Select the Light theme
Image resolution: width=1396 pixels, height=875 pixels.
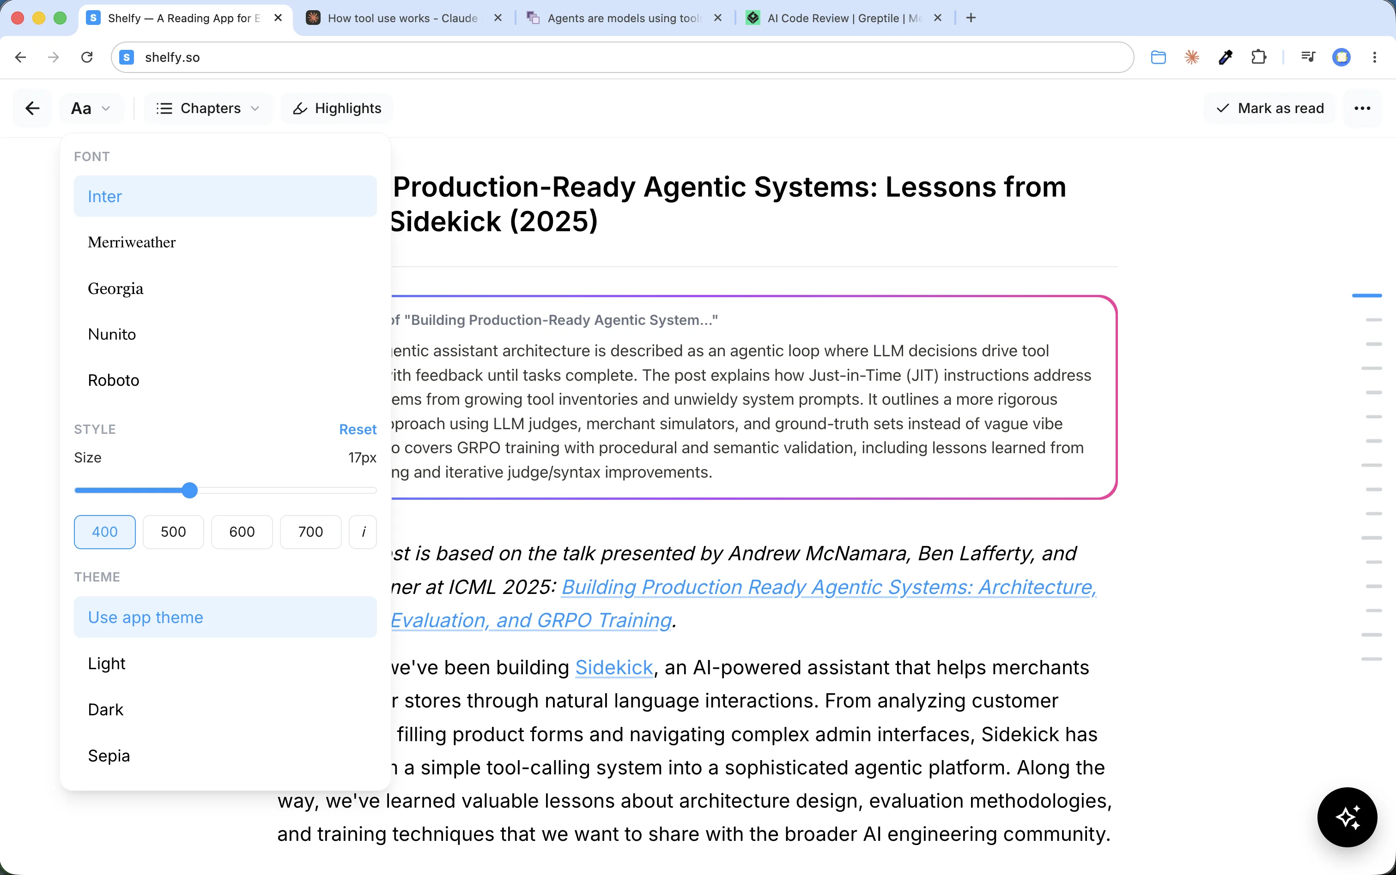pos(225,663)
